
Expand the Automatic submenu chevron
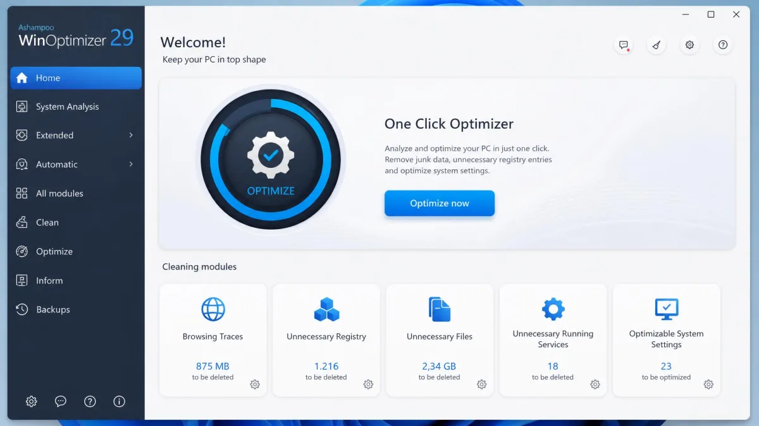(131, 164)
